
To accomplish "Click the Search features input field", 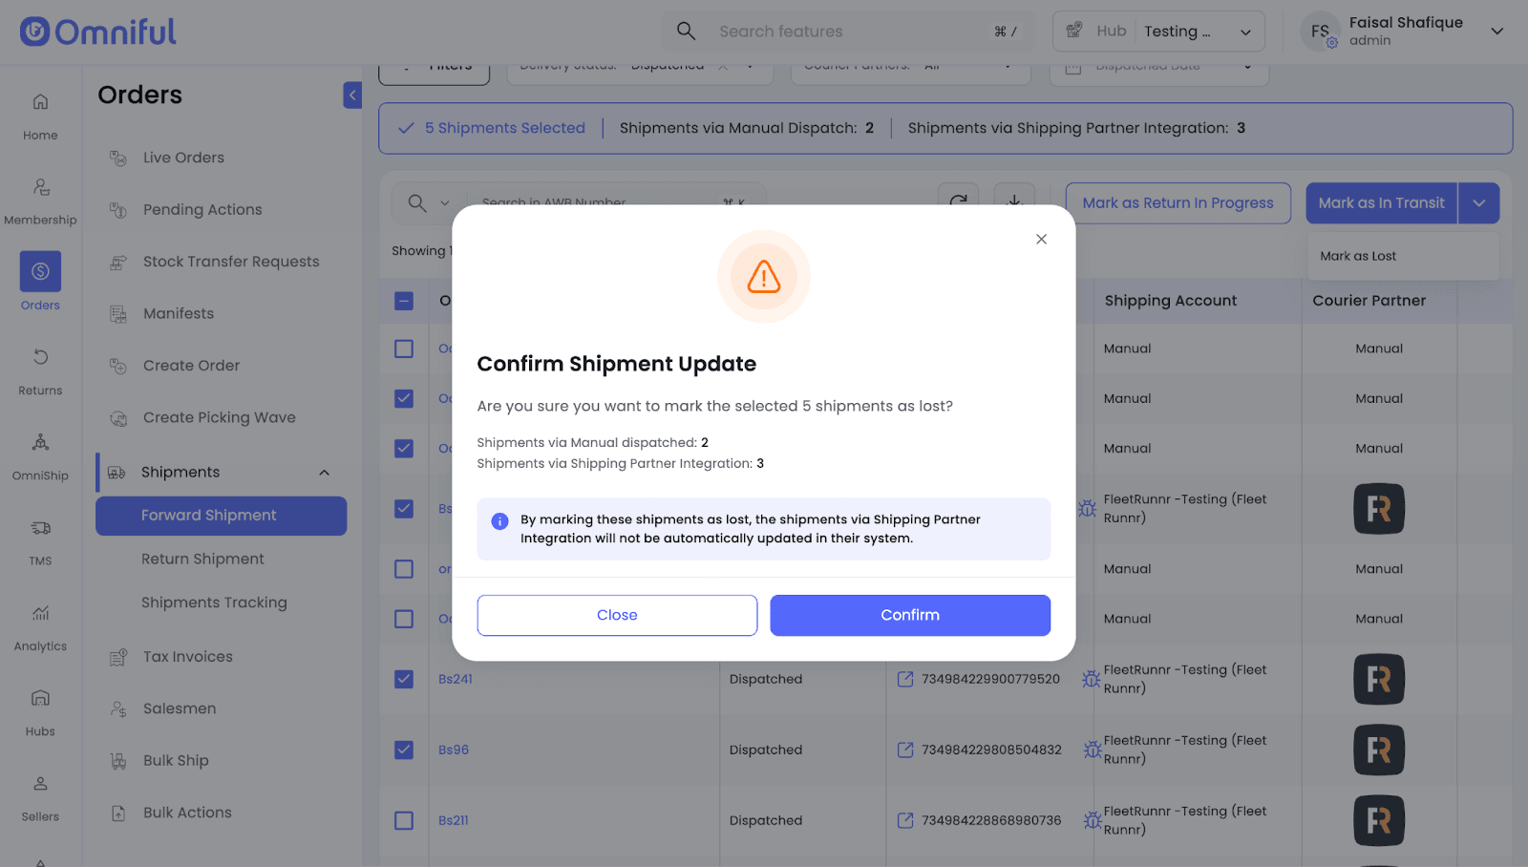I will (x=850, y=32).
